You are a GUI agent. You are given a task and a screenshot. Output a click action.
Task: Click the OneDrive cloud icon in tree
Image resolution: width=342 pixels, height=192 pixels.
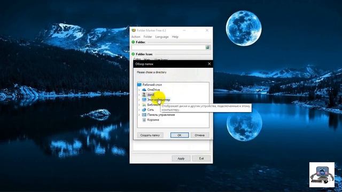144,90
